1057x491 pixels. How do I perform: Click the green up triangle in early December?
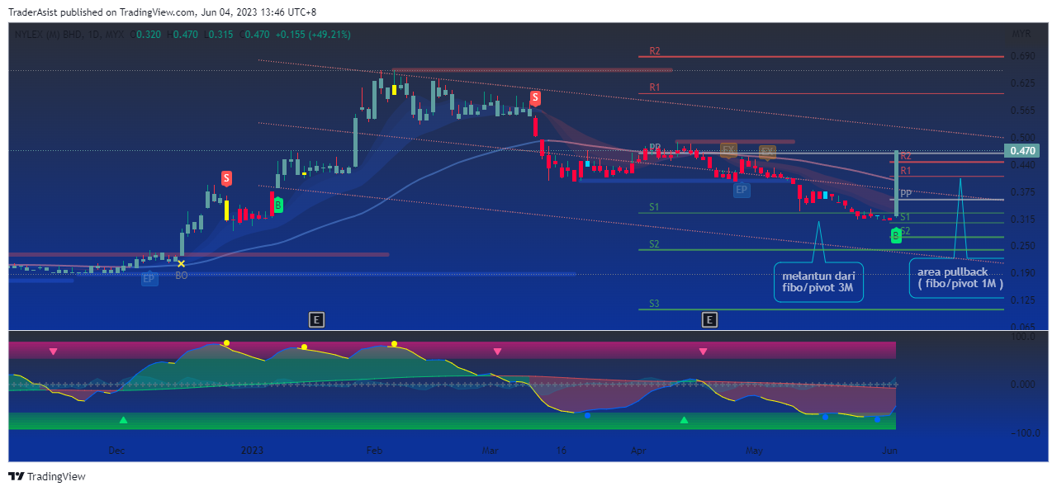tap(123, 420)
